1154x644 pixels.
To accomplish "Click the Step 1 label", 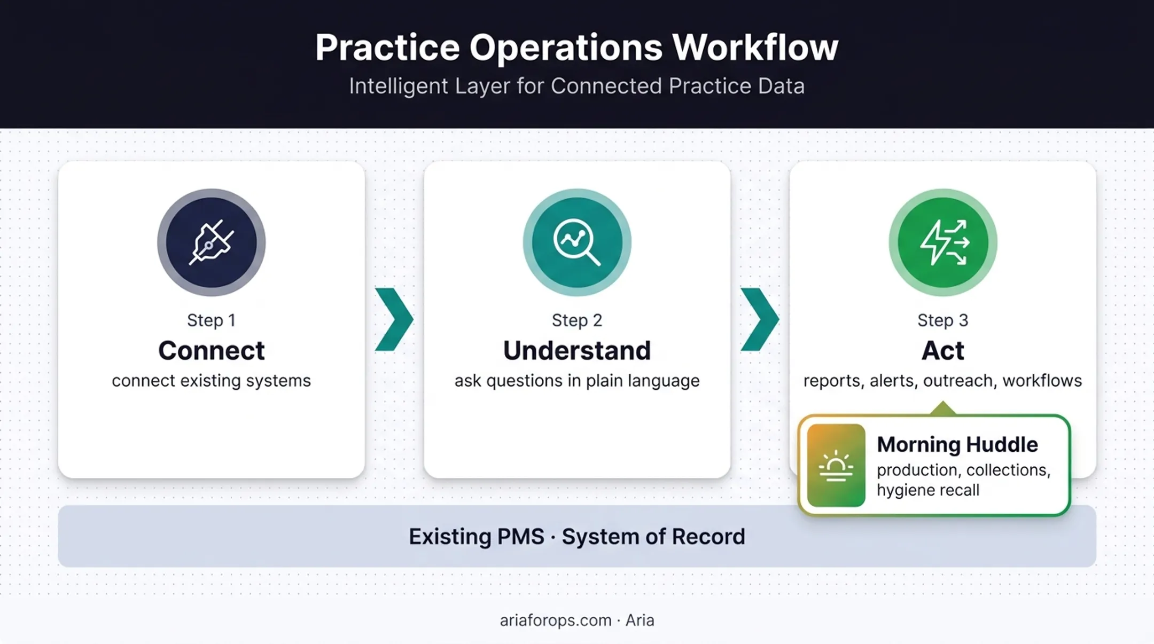I will (211, 320).
